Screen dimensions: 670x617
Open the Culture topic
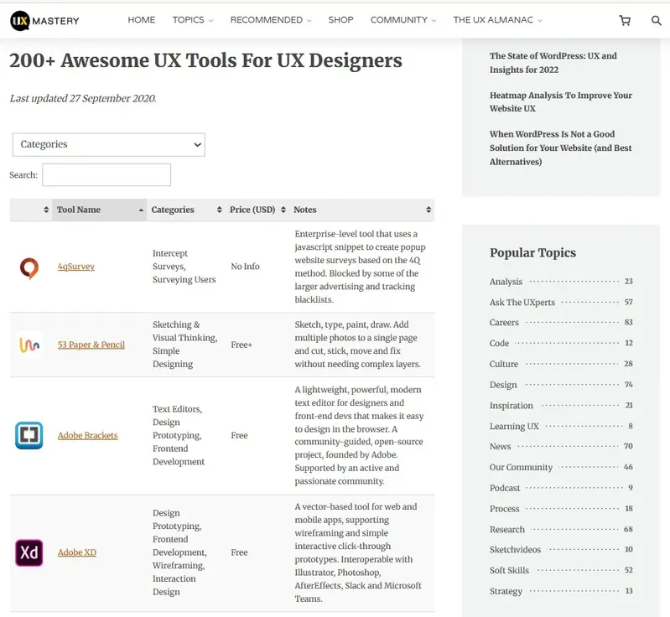(x=503, y=364)
